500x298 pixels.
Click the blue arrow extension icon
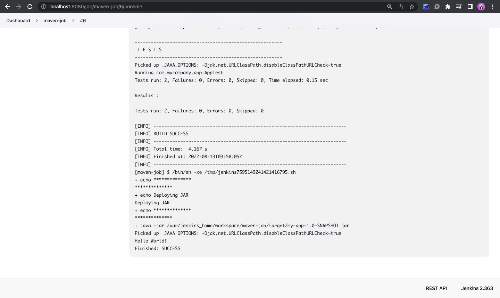(426, 7)
